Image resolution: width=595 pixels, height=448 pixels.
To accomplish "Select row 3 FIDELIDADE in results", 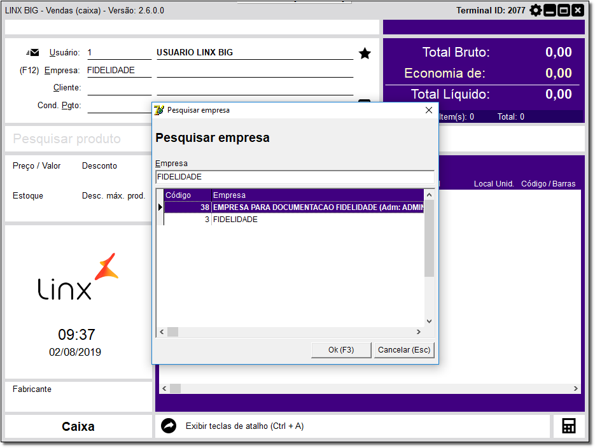I will [x=294, y=220].
